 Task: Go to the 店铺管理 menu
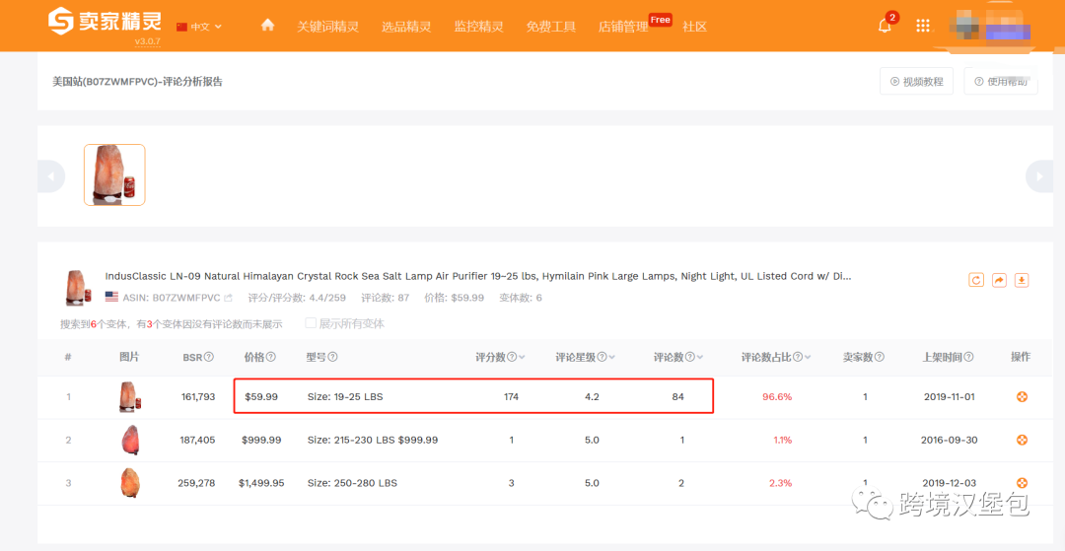point(623,27)
